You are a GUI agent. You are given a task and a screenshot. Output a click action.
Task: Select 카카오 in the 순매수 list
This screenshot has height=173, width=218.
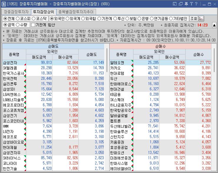pos(115,68)
